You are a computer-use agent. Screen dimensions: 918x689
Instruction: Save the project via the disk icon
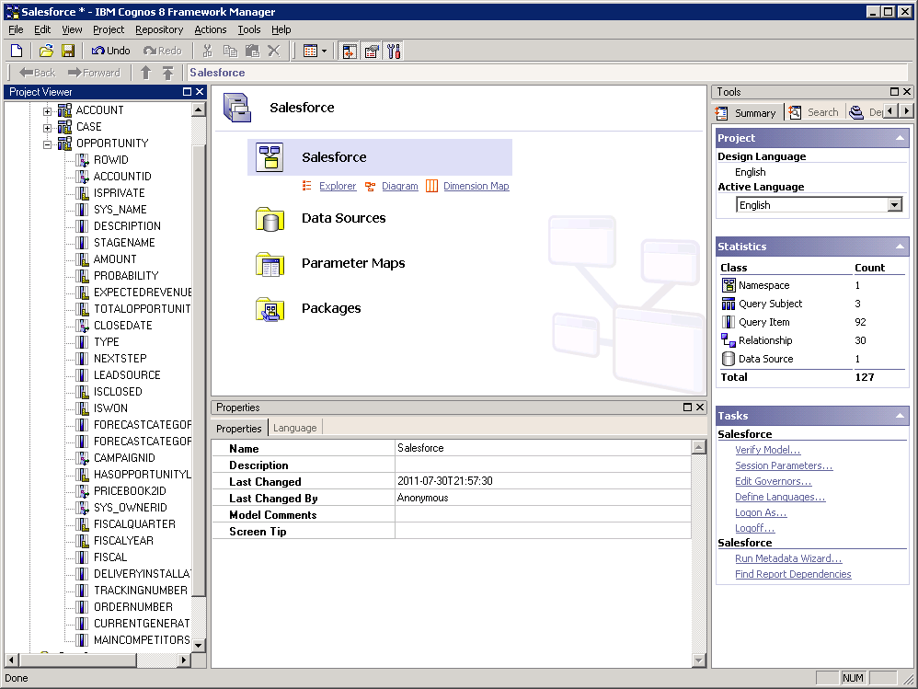point(67,51)
